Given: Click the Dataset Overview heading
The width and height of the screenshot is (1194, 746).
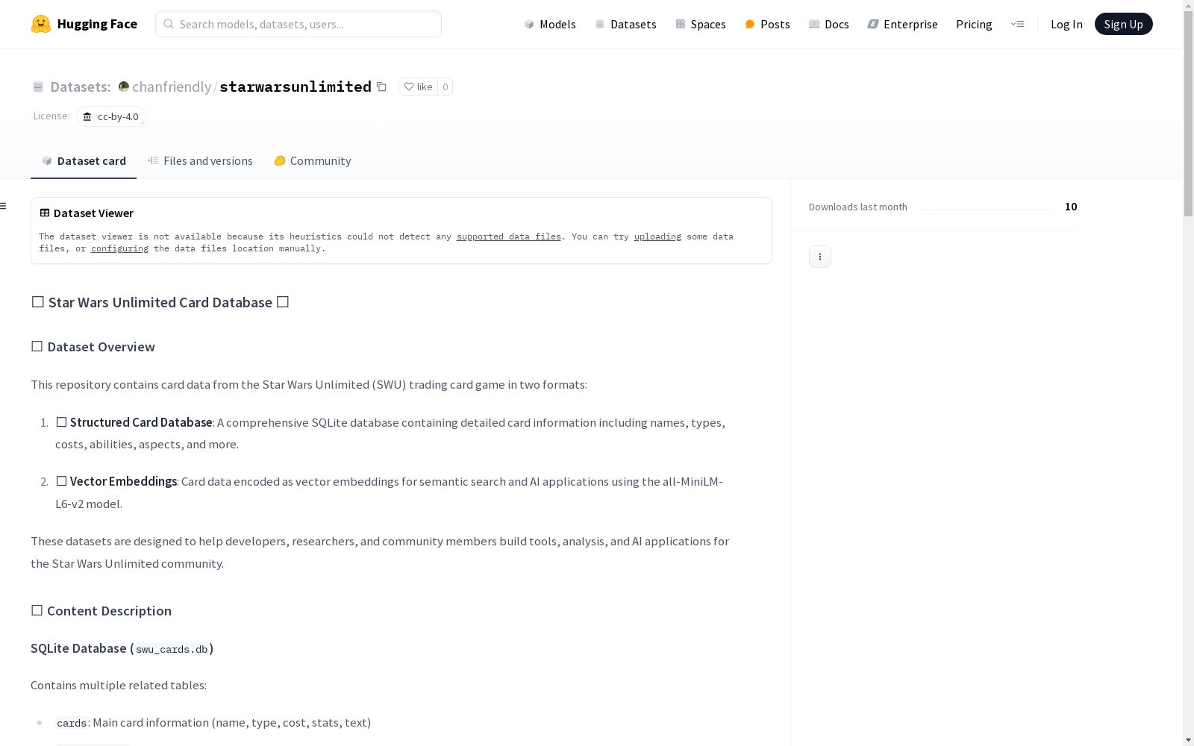Looking at the screenshot, I should point(93,347).
